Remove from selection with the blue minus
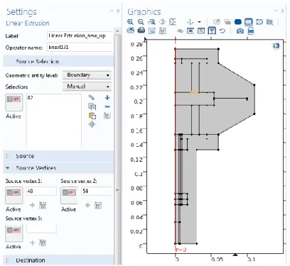 tap(107, 106)
